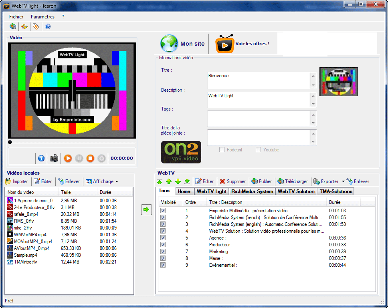The width and height of the screenshot is (388, 308).
Task: Click the palette icon in the top toolbar
Action: [24, 26]
